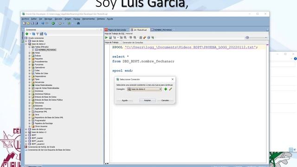This screenshot has height=167, width=297.
Task: Open dropdown arrow beside New Connection plus
Action: tap(30, 34)
